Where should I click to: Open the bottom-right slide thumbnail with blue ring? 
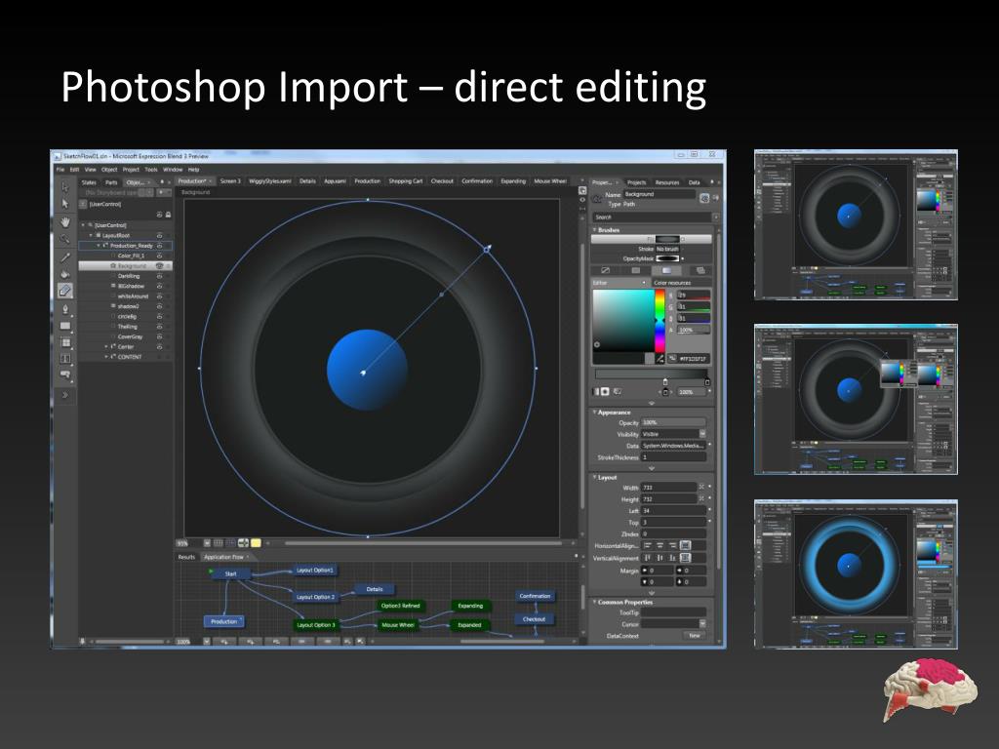click(x=856, y=574)
